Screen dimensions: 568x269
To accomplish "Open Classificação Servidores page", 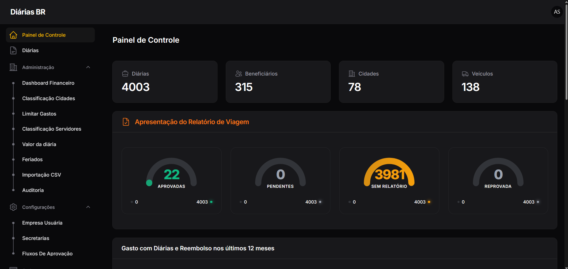I will (x=52, y=129).
